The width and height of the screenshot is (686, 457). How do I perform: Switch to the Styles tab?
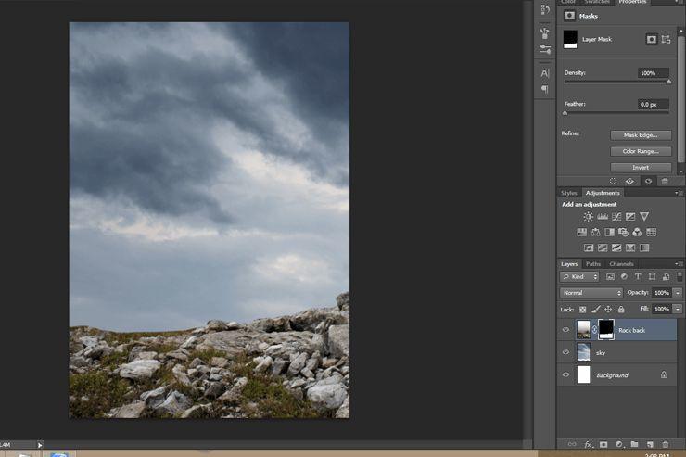click(x=568, y=193)
